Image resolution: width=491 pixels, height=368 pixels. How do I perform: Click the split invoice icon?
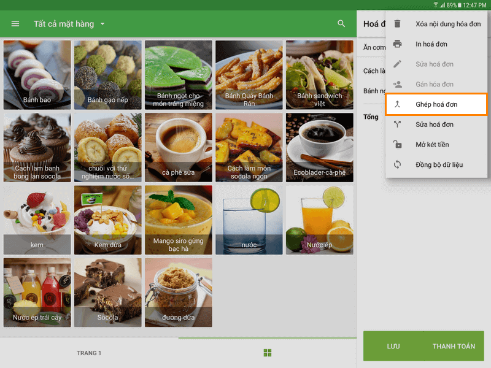click(398, 125)
